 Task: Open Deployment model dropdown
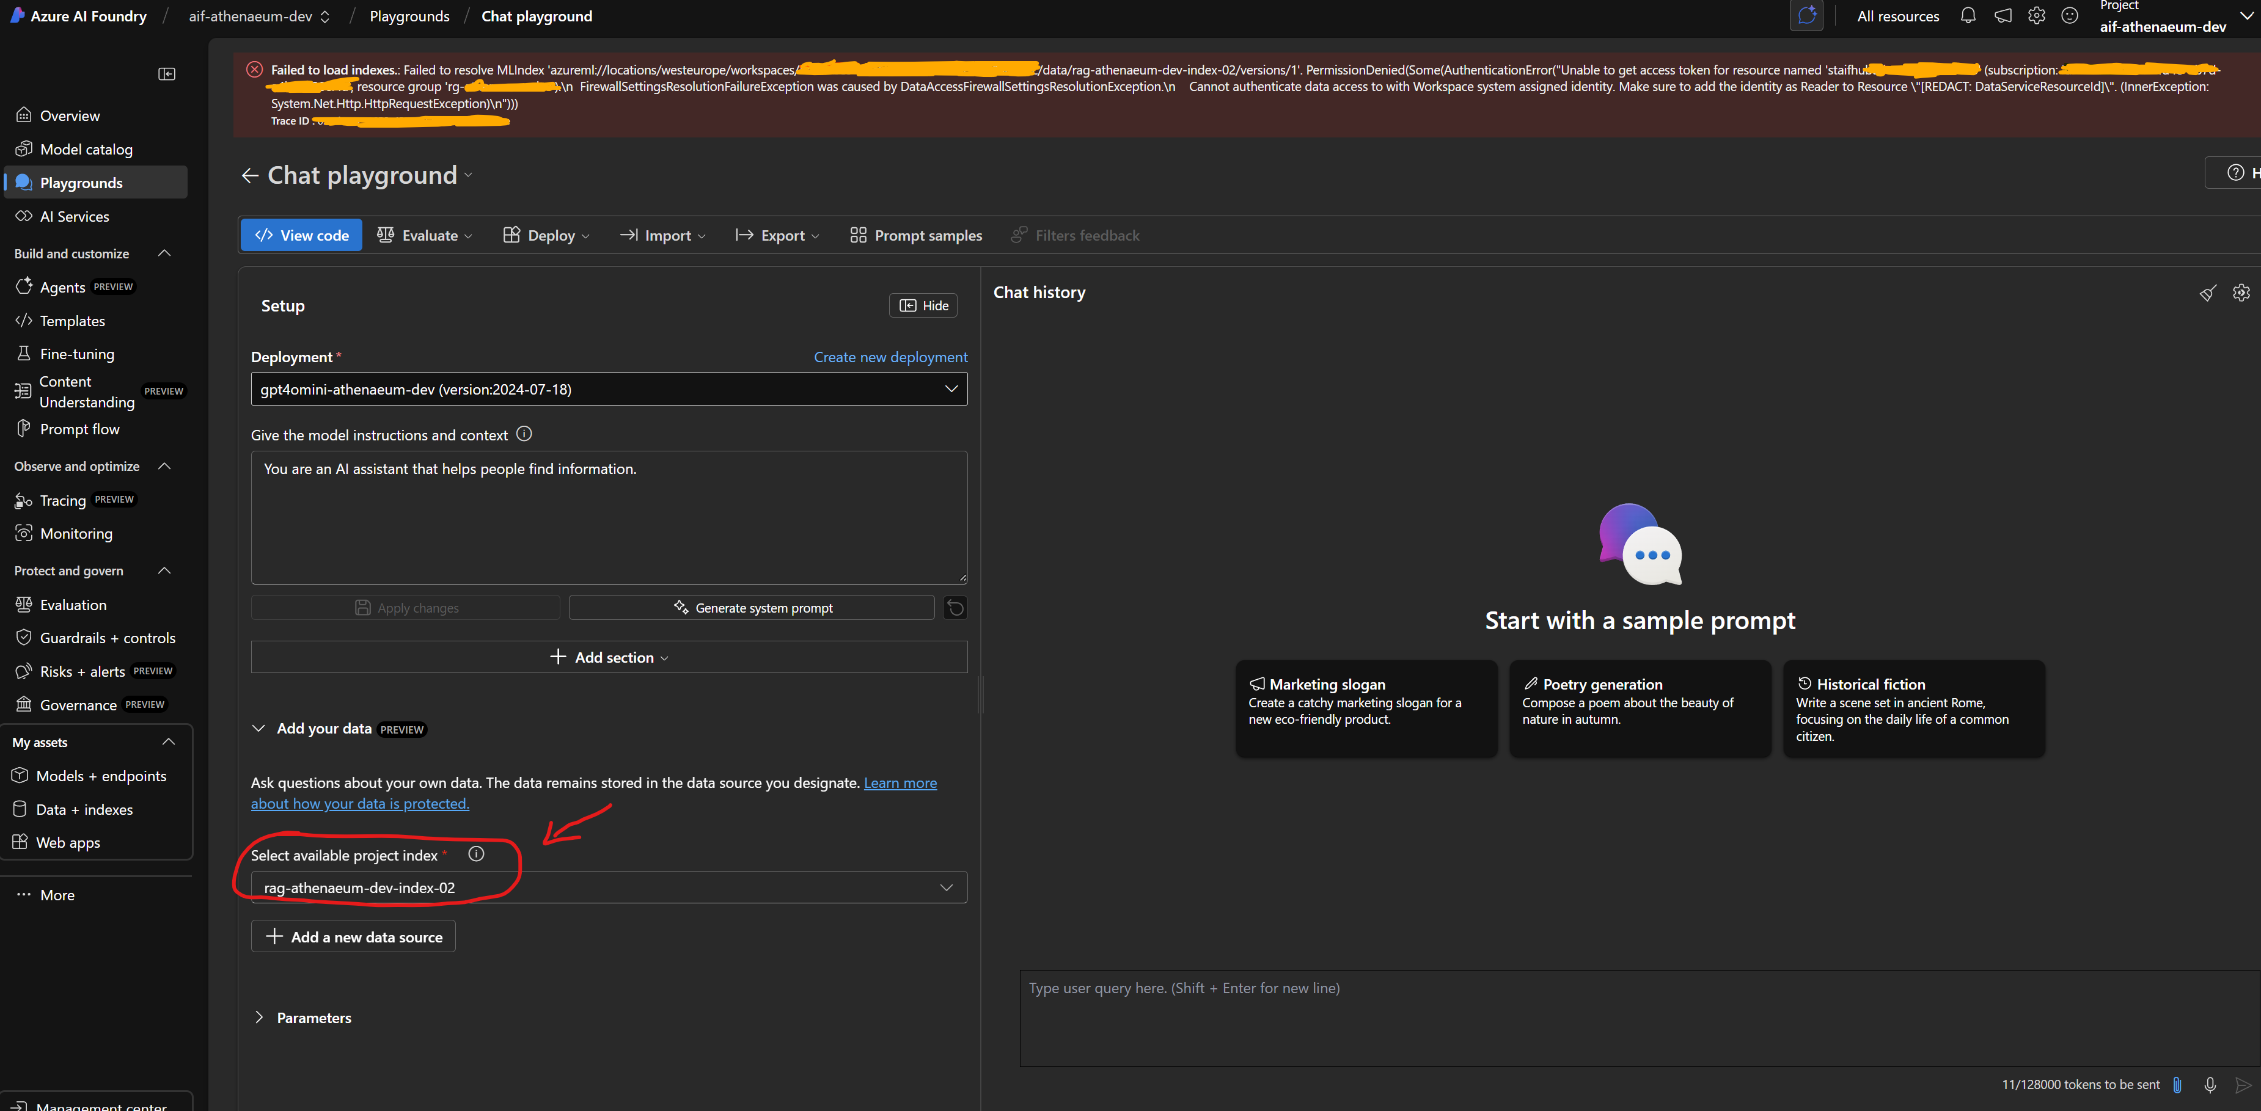pyautogui.click(x=609, y=389)
